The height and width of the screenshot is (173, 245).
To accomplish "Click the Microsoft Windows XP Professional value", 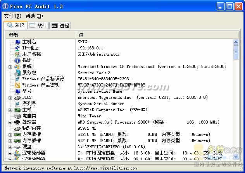I will [152, 66].
